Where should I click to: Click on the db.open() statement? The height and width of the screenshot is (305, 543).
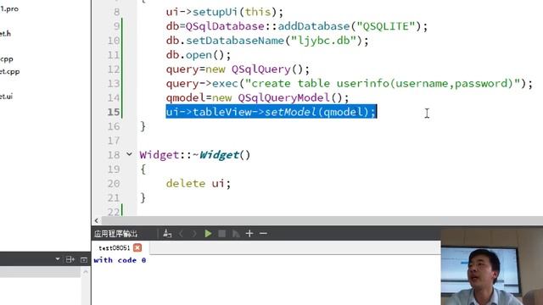198,55
